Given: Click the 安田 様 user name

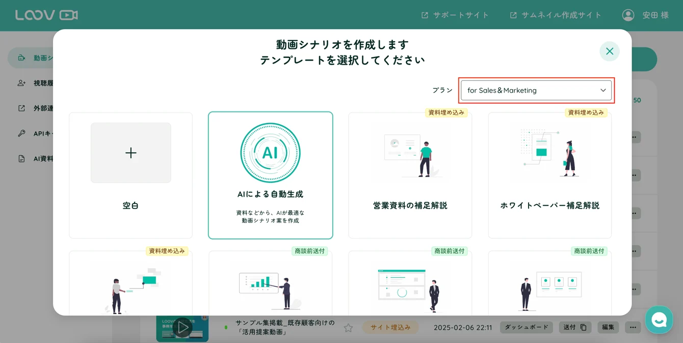Looking at the screenshot, I should [655, 15].
